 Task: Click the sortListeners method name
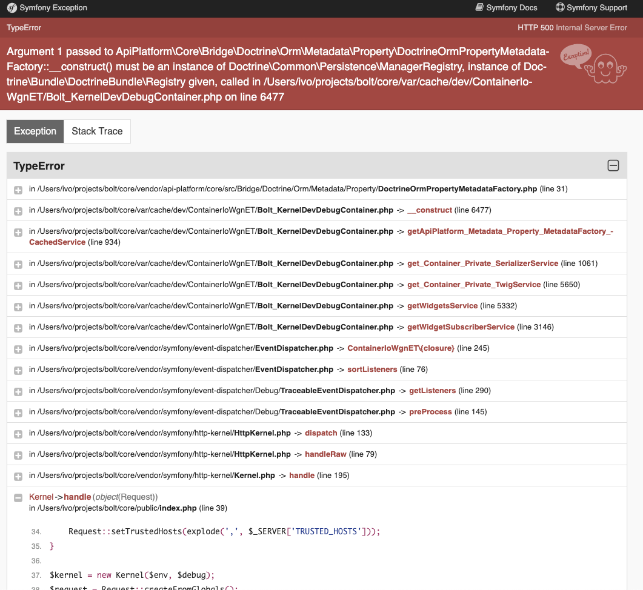[372, 370]
